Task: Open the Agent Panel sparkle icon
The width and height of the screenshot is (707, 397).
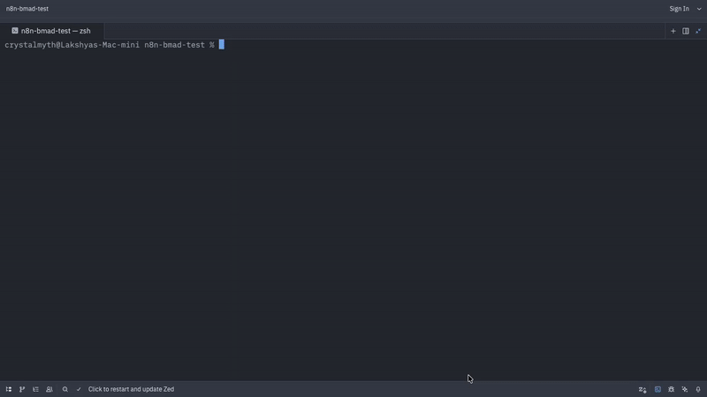Action: (x=685, y=389)
